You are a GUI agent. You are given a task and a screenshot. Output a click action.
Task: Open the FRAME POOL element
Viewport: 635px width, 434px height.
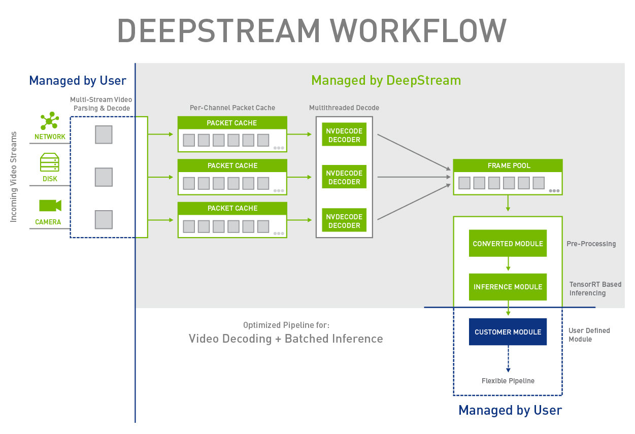508,165
